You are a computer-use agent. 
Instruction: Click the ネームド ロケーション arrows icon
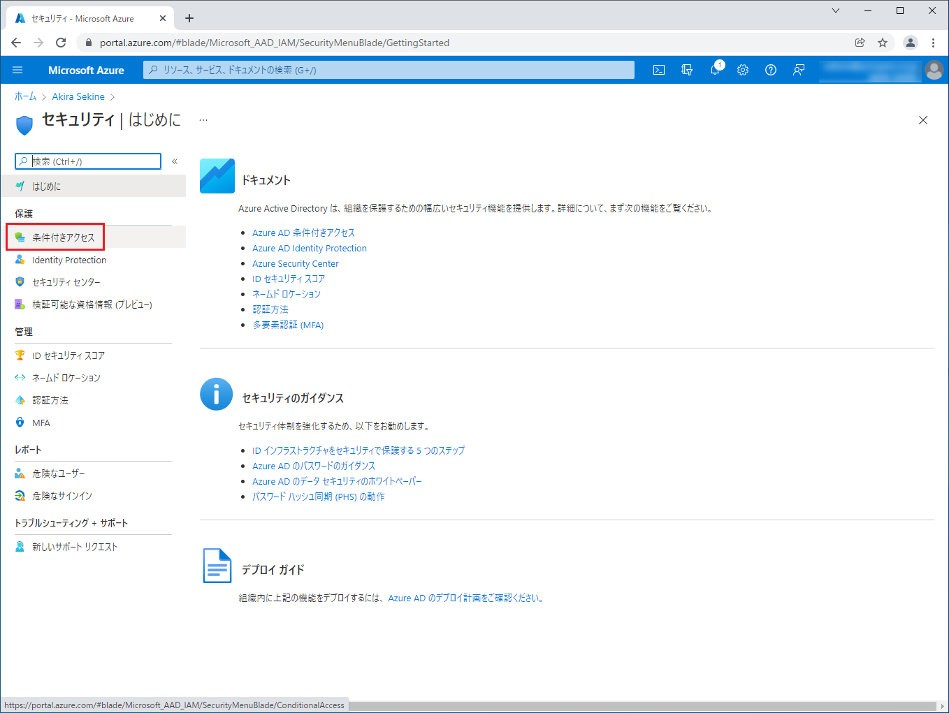click(20, 378)
